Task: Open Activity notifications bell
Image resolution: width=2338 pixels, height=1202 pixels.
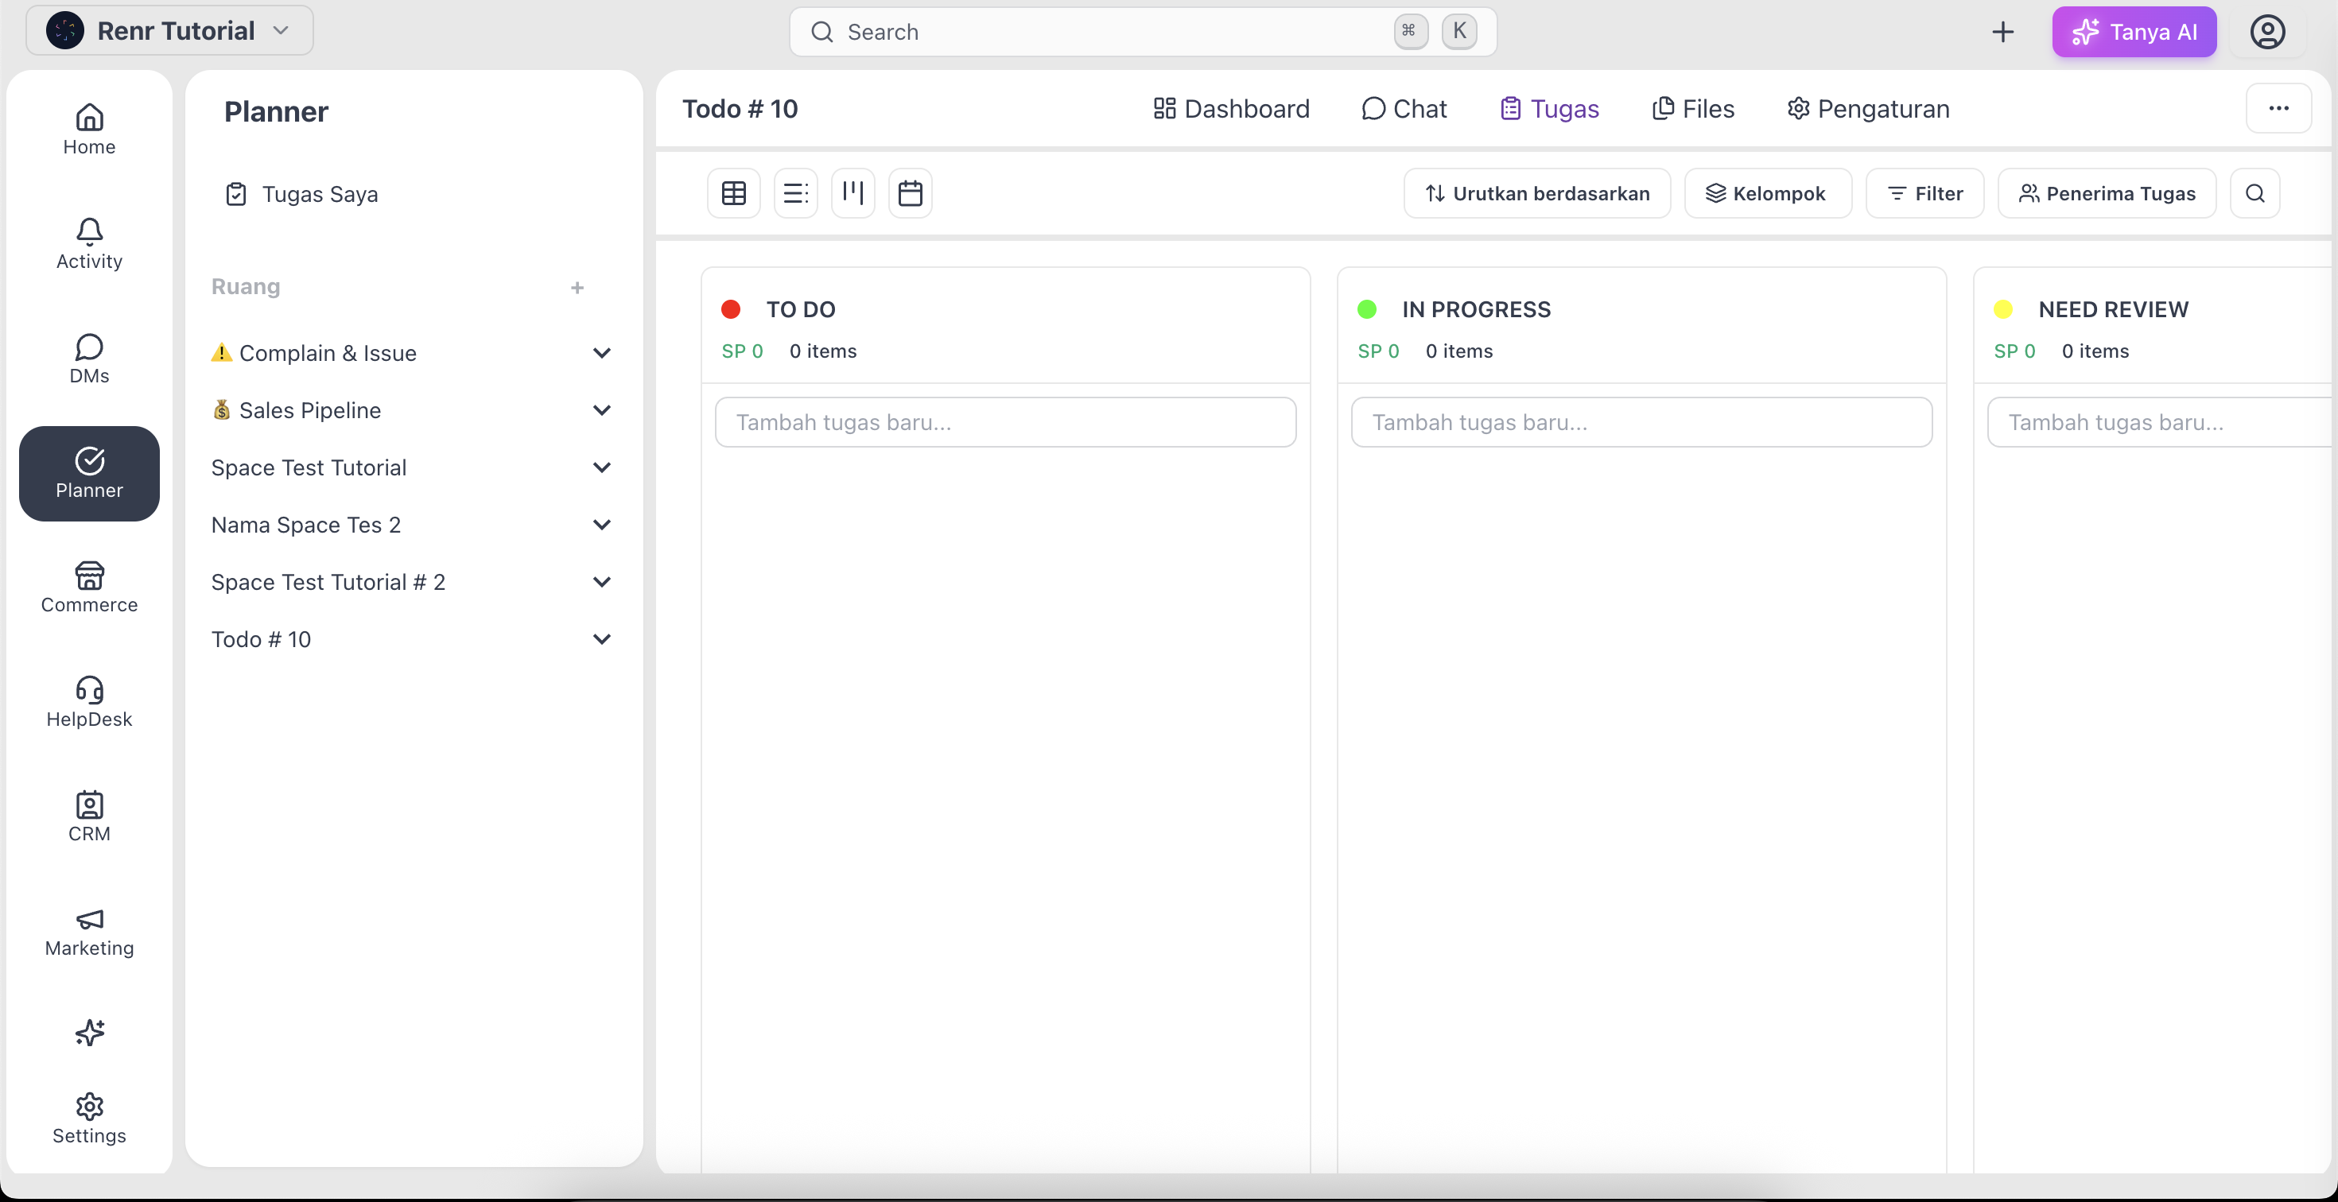Action: (x=89, y=244)
